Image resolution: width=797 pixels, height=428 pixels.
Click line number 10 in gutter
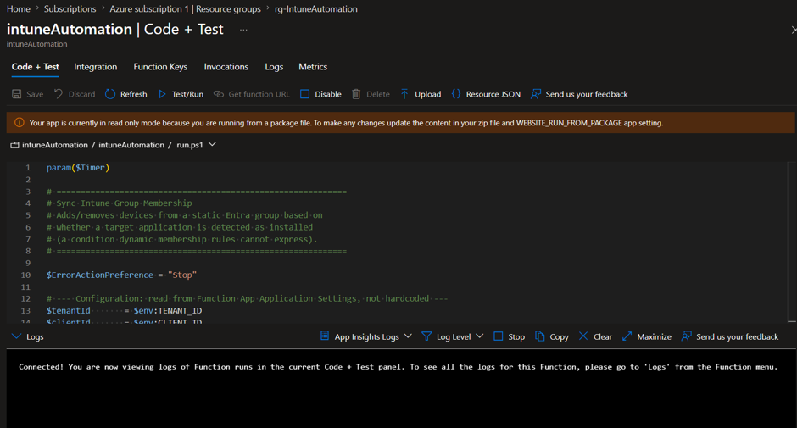(25, 275)
